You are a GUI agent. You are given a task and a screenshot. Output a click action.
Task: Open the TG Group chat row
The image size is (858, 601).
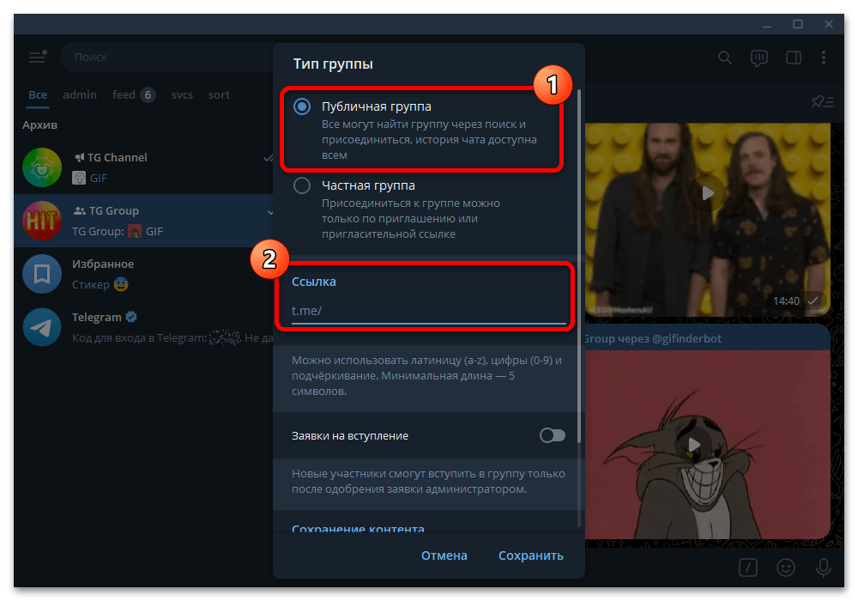click(143, 221)
